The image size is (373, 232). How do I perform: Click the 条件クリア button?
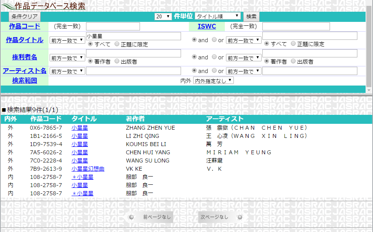(x=25, y=17)
